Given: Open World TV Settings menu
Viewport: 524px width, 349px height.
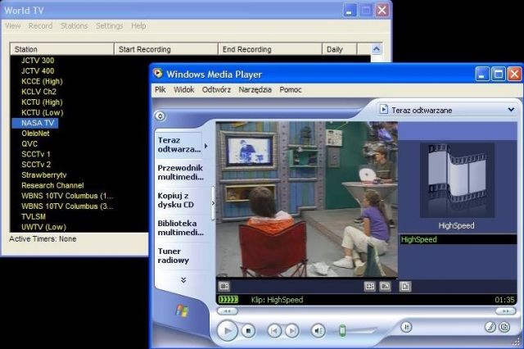Looking at the screenshot, I should click(x=109, y=25).
